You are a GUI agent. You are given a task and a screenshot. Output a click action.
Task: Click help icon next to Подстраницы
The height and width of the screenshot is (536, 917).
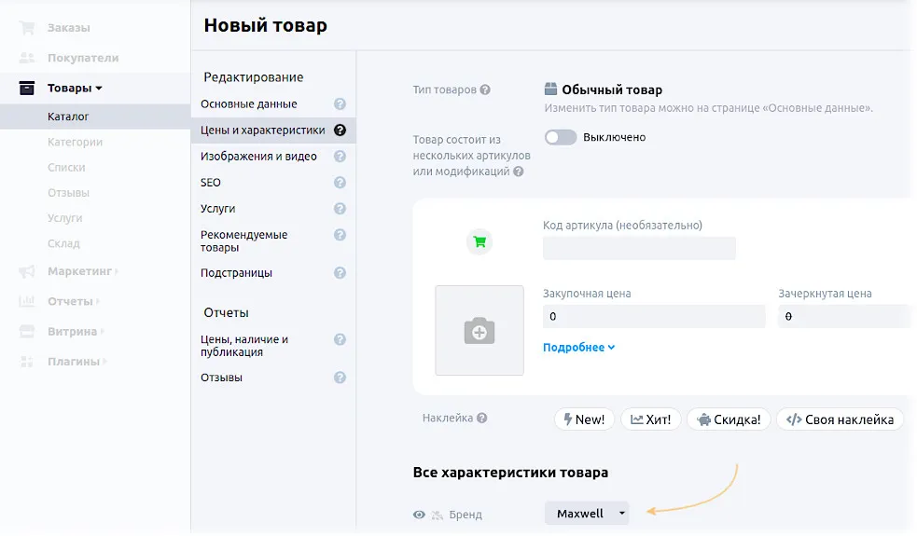pyautogui.click(x=340, y=273)
